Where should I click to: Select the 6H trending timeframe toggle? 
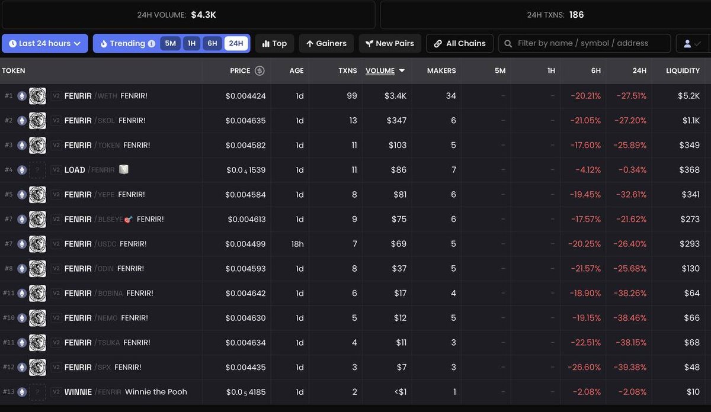coord(212,43)
